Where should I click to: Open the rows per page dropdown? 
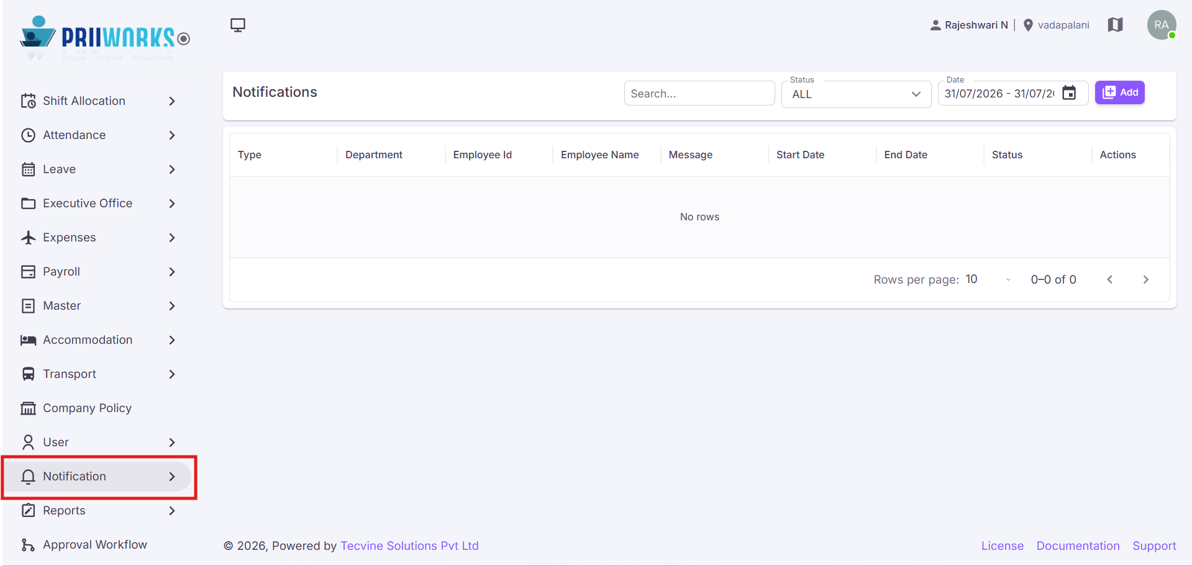988,279
